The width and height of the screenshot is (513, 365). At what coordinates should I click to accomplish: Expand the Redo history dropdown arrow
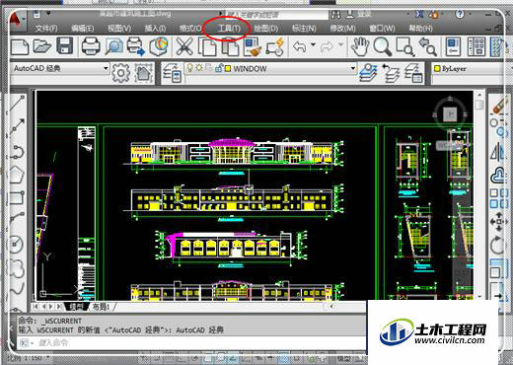(x=340, y=44)
